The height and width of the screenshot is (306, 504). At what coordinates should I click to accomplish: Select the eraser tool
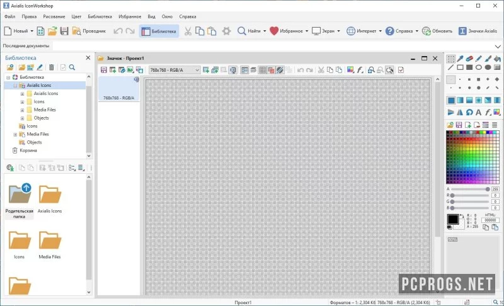pos(469,59)
